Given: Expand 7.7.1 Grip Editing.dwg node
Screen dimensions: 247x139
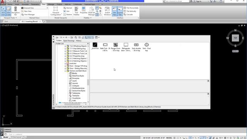Looking at the screenshot, I should point(65,49).
